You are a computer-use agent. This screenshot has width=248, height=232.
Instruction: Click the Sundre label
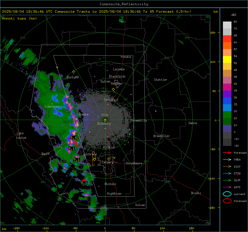pos(83,114)
